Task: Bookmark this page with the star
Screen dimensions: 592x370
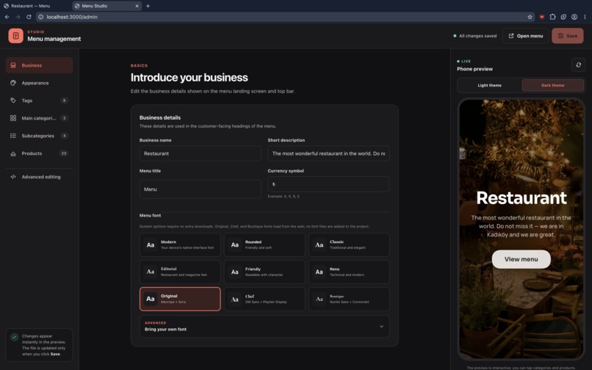Action: tap(530, 17)
